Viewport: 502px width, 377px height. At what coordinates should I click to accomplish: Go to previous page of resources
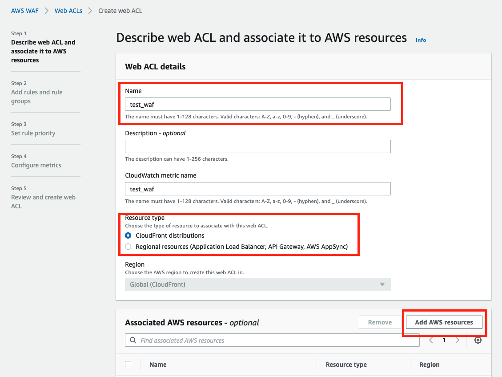click(x=431, y=341)
